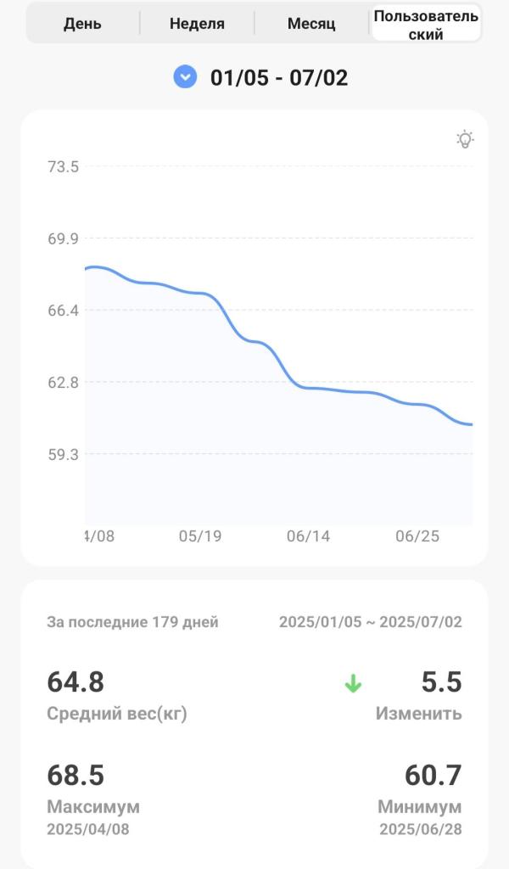Click the average weight value 64.8

point(76,681)
